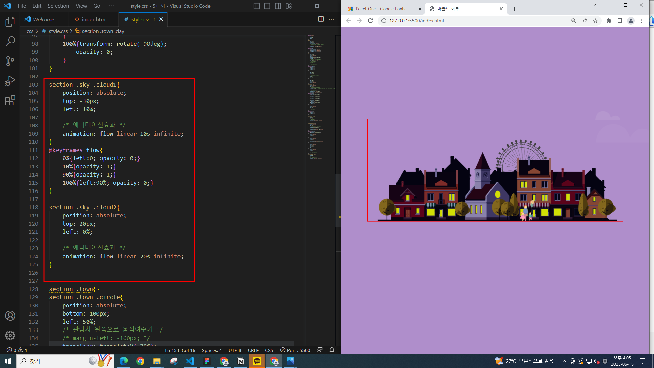Reload the browser page
This screenshot has width=654, height=368.
[370, 21]
